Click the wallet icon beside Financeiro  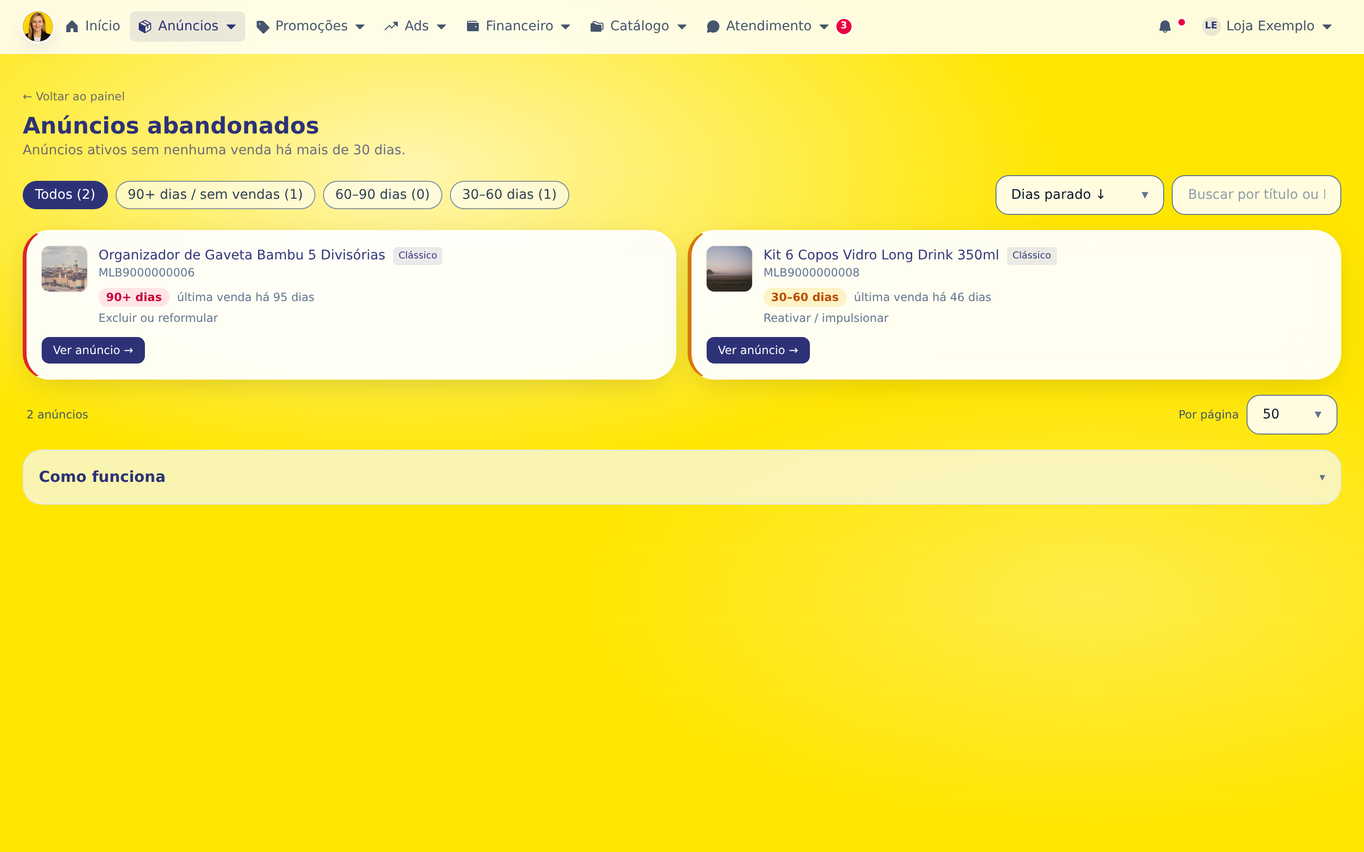pos(472,27)
